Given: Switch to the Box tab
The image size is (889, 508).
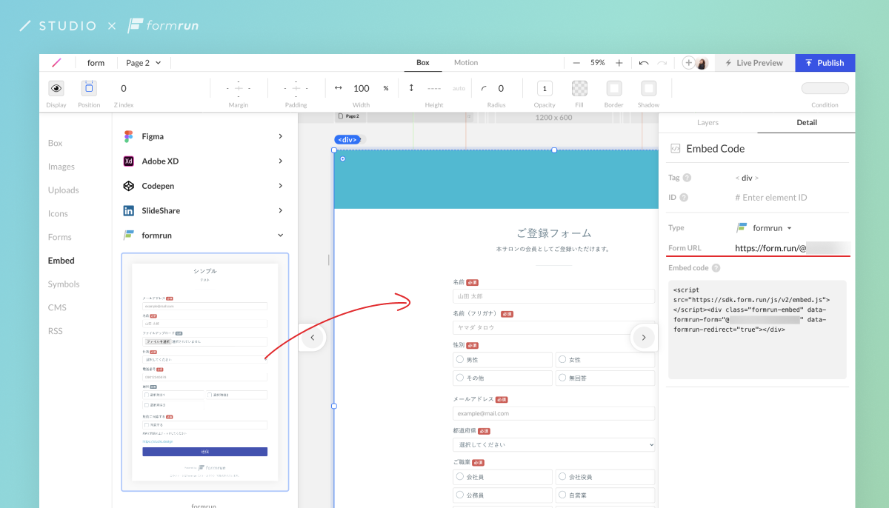Looking at the screenshot, I should (423, 63).
